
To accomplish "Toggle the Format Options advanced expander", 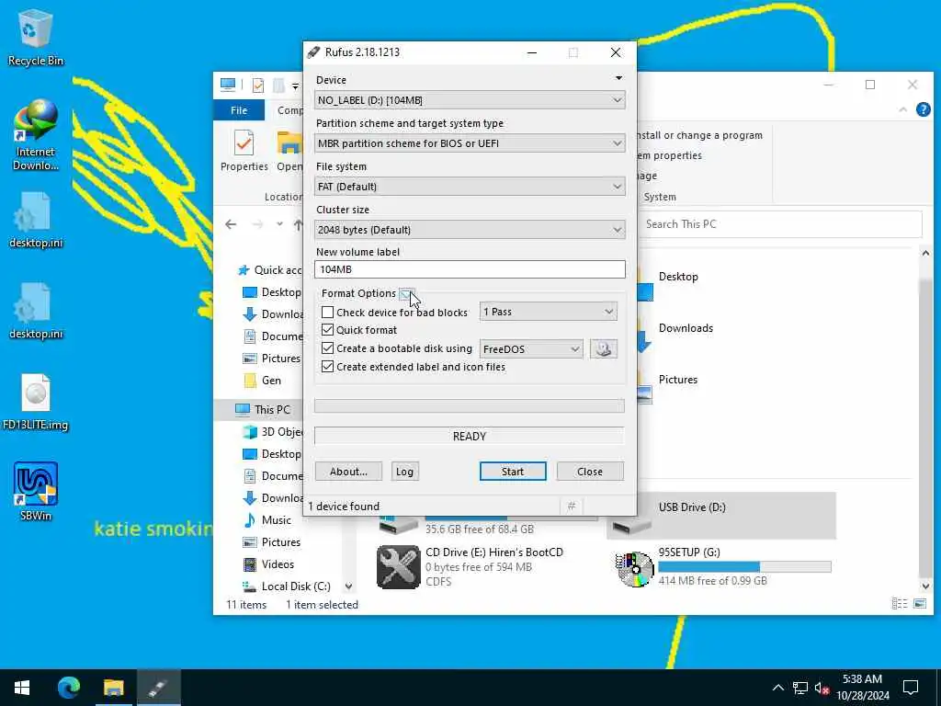I will tap(406, 293).
